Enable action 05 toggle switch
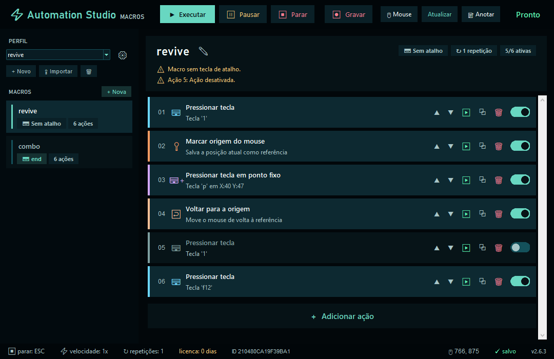The width and height of the screenshot is (554, 359). point(520,248)
